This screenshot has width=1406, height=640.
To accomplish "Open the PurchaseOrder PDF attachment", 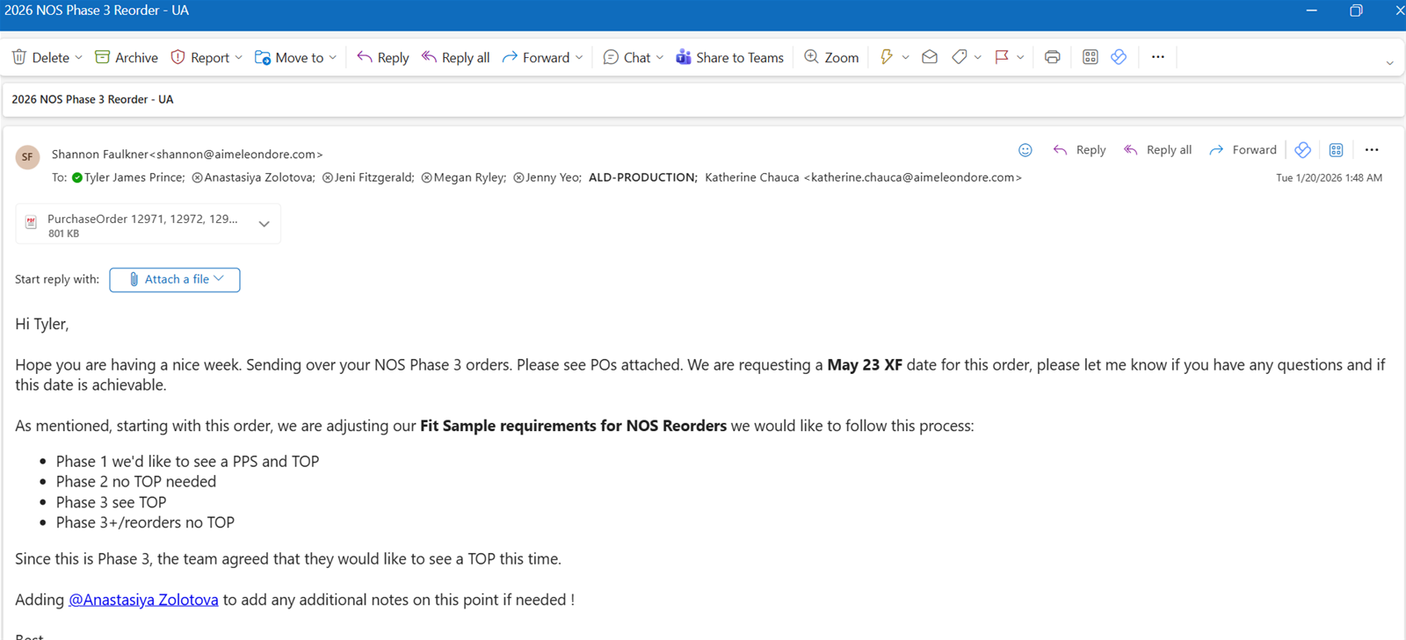I will point(141,225).
